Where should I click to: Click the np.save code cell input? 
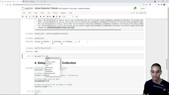[89, 56]
